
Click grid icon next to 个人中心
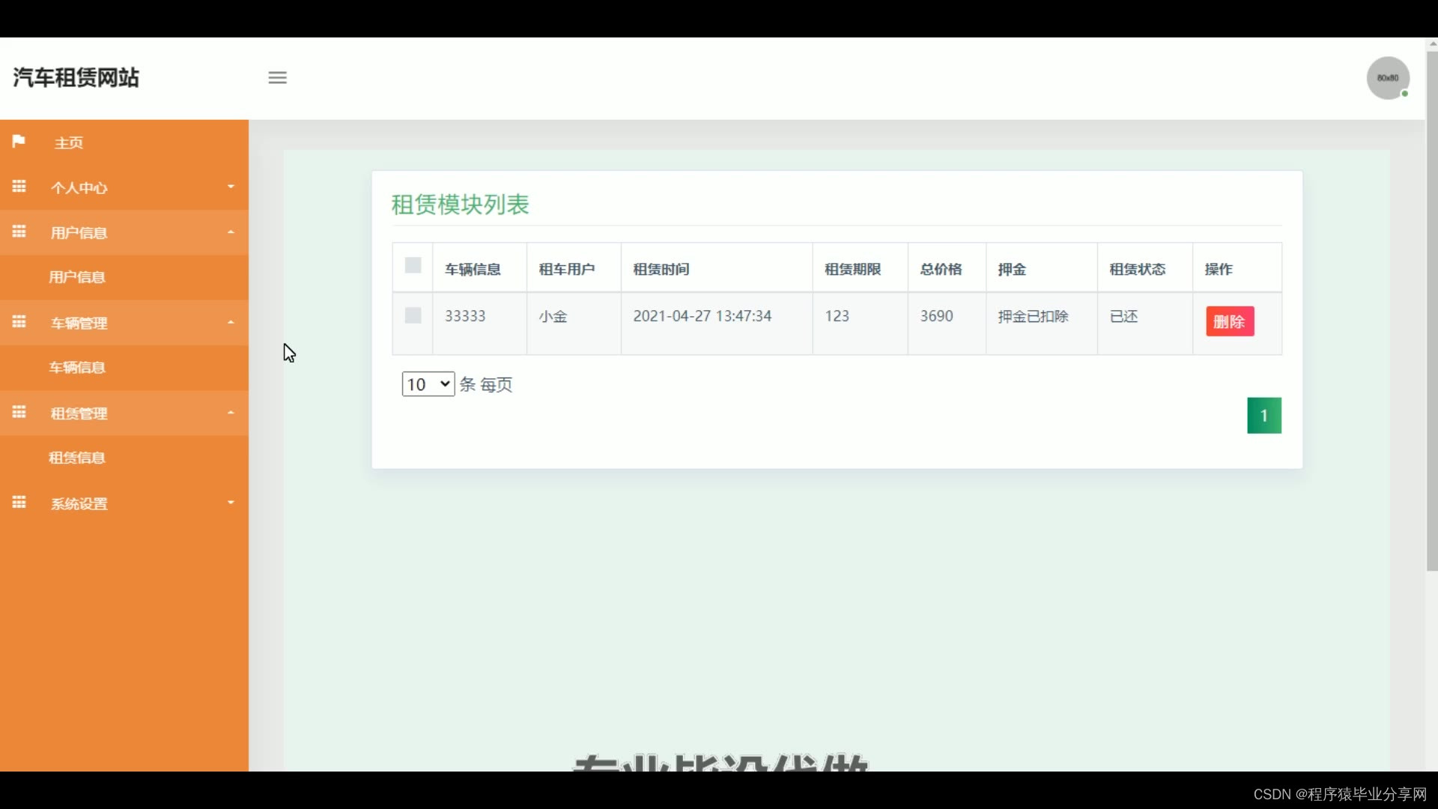(x=19, y=187)
